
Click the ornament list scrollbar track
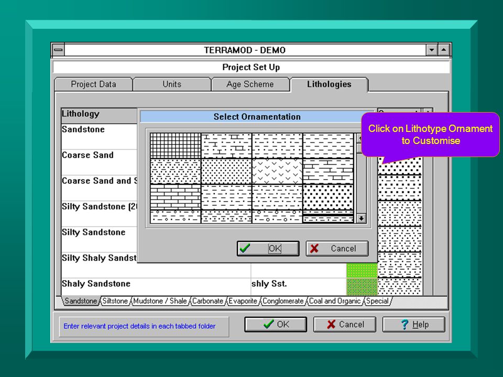(x=361, y=183)
